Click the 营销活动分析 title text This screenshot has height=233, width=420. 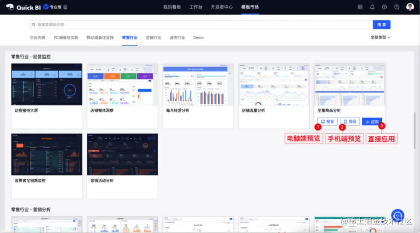[x=102, y=181]
